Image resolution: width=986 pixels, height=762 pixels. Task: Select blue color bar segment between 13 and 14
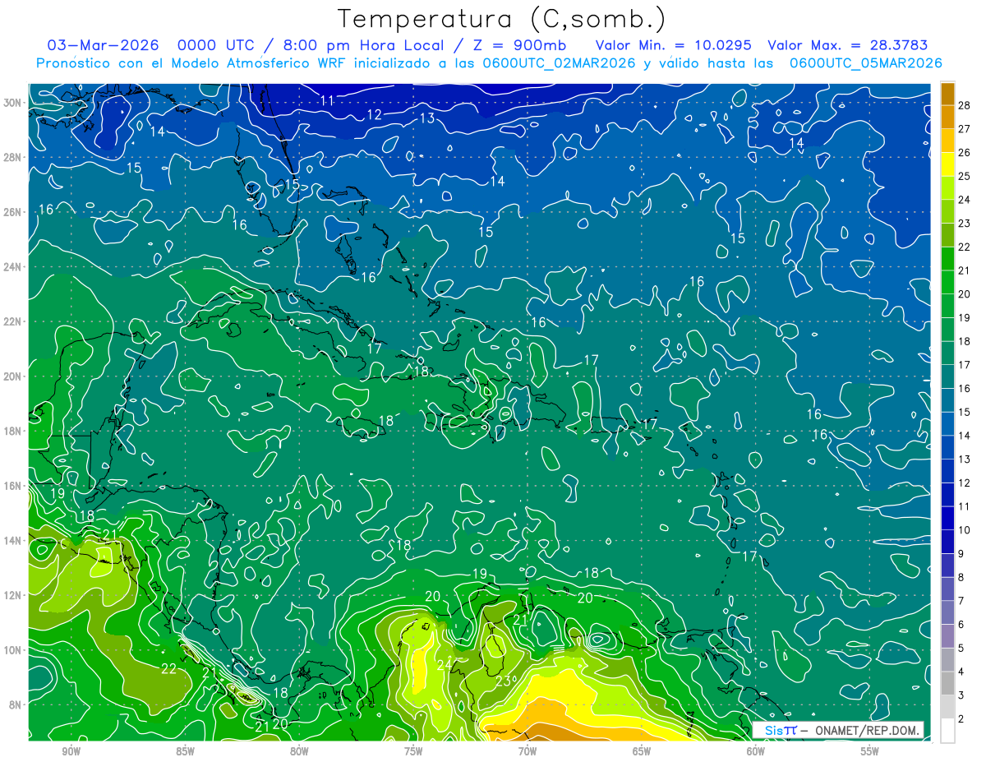point(947,447)
